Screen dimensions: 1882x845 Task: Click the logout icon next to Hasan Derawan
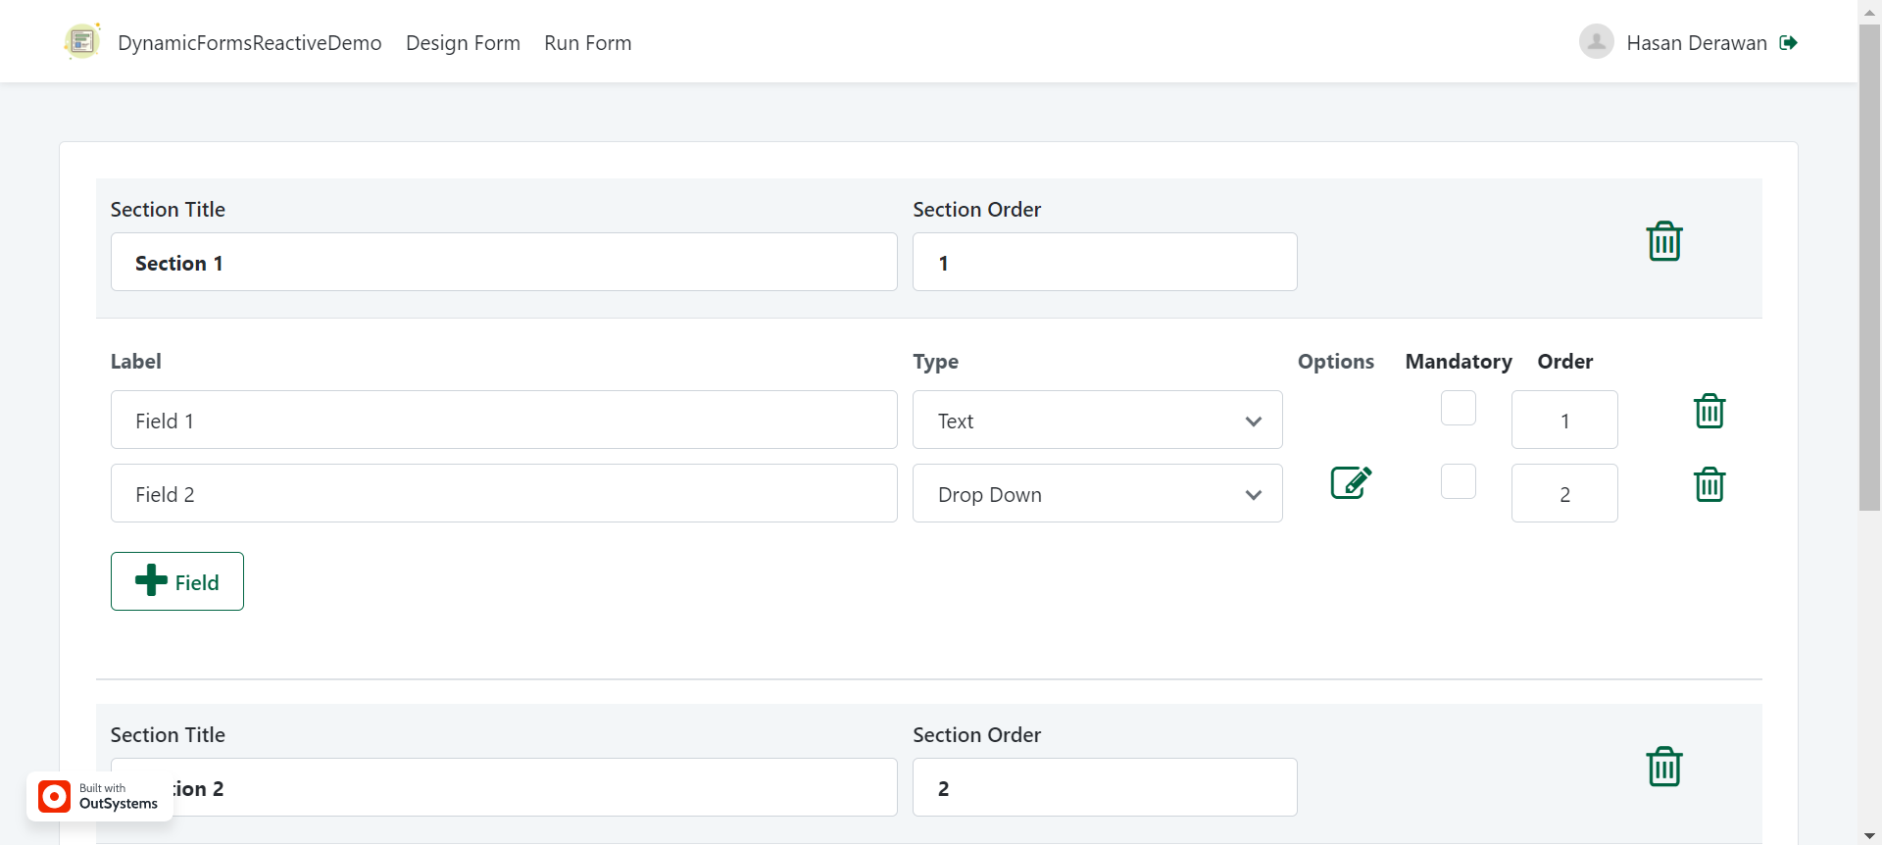pos(1789,42)
